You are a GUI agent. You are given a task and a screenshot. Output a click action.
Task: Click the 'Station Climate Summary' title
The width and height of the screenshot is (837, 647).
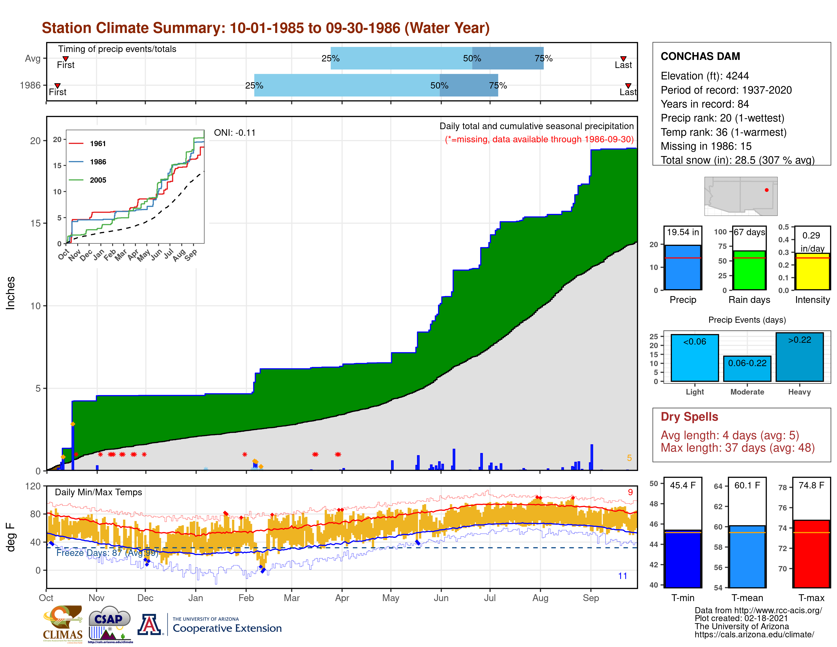[x=266, y=28]
